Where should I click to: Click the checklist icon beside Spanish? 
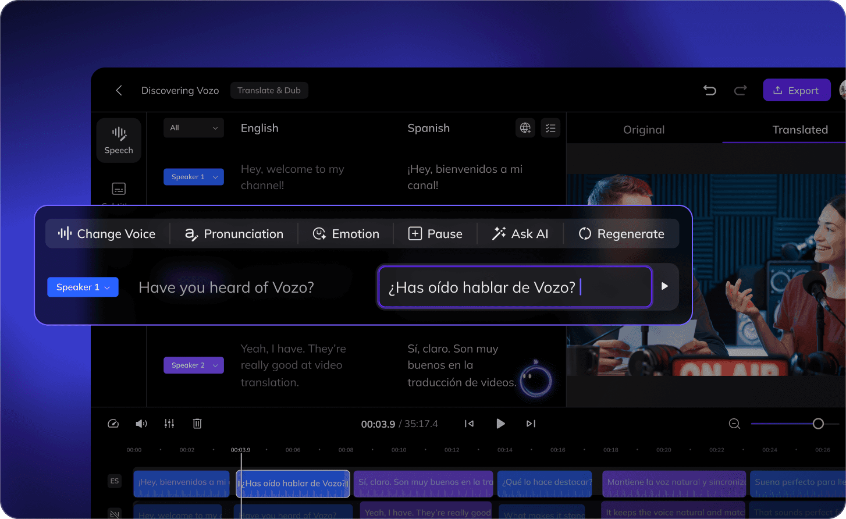tap(550, 128)
